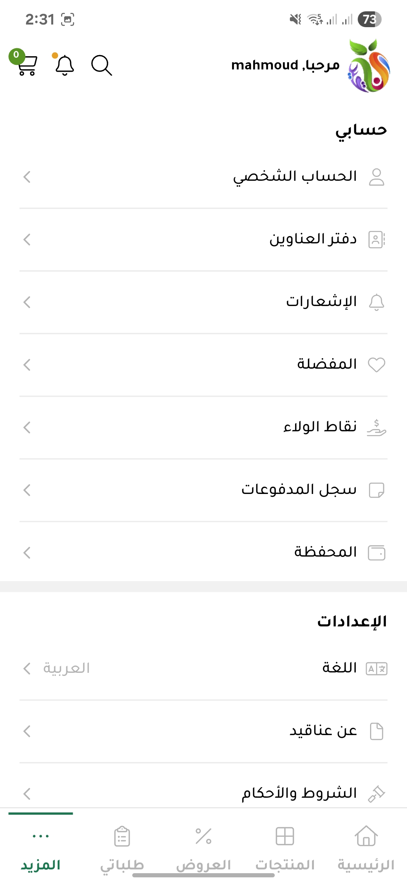Select المزيد more tab
407x883 pixels.
tap(41, 847)
